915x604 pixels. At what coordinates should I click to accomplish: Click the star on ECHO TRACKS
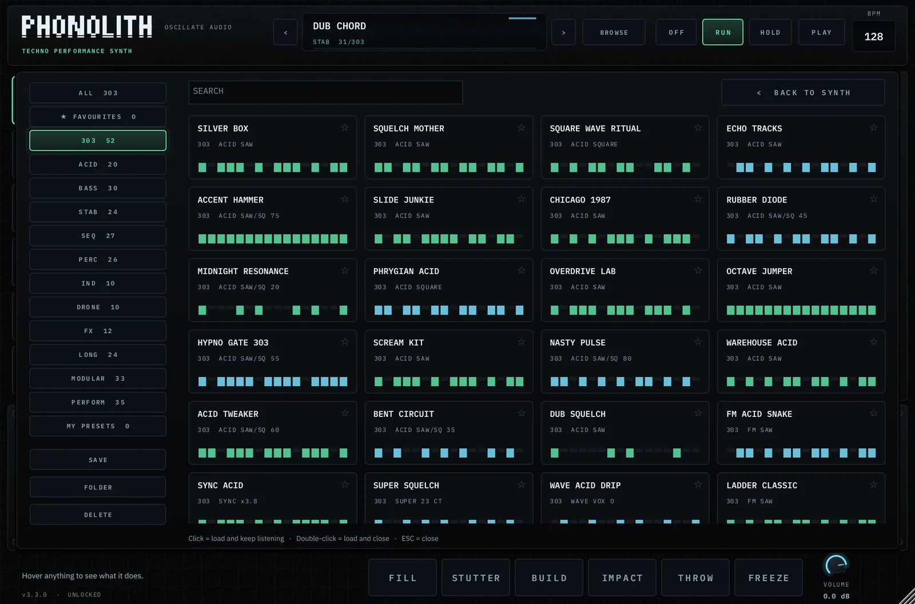pyautogui.click(x=874, y=128)
